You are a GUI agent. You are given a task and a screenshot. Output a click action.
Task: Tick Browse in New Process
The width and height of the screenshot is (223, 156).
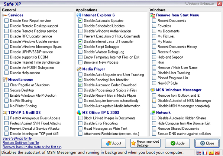(80, 62)
